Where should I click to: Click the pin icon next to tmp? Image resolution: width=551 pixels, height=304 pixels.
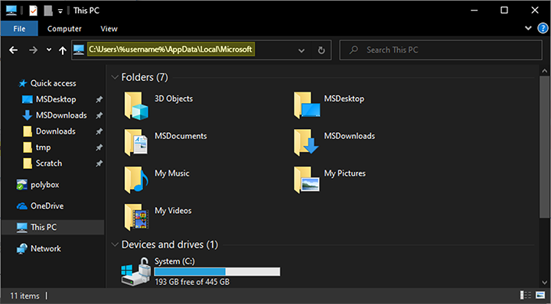click(99, 147)
